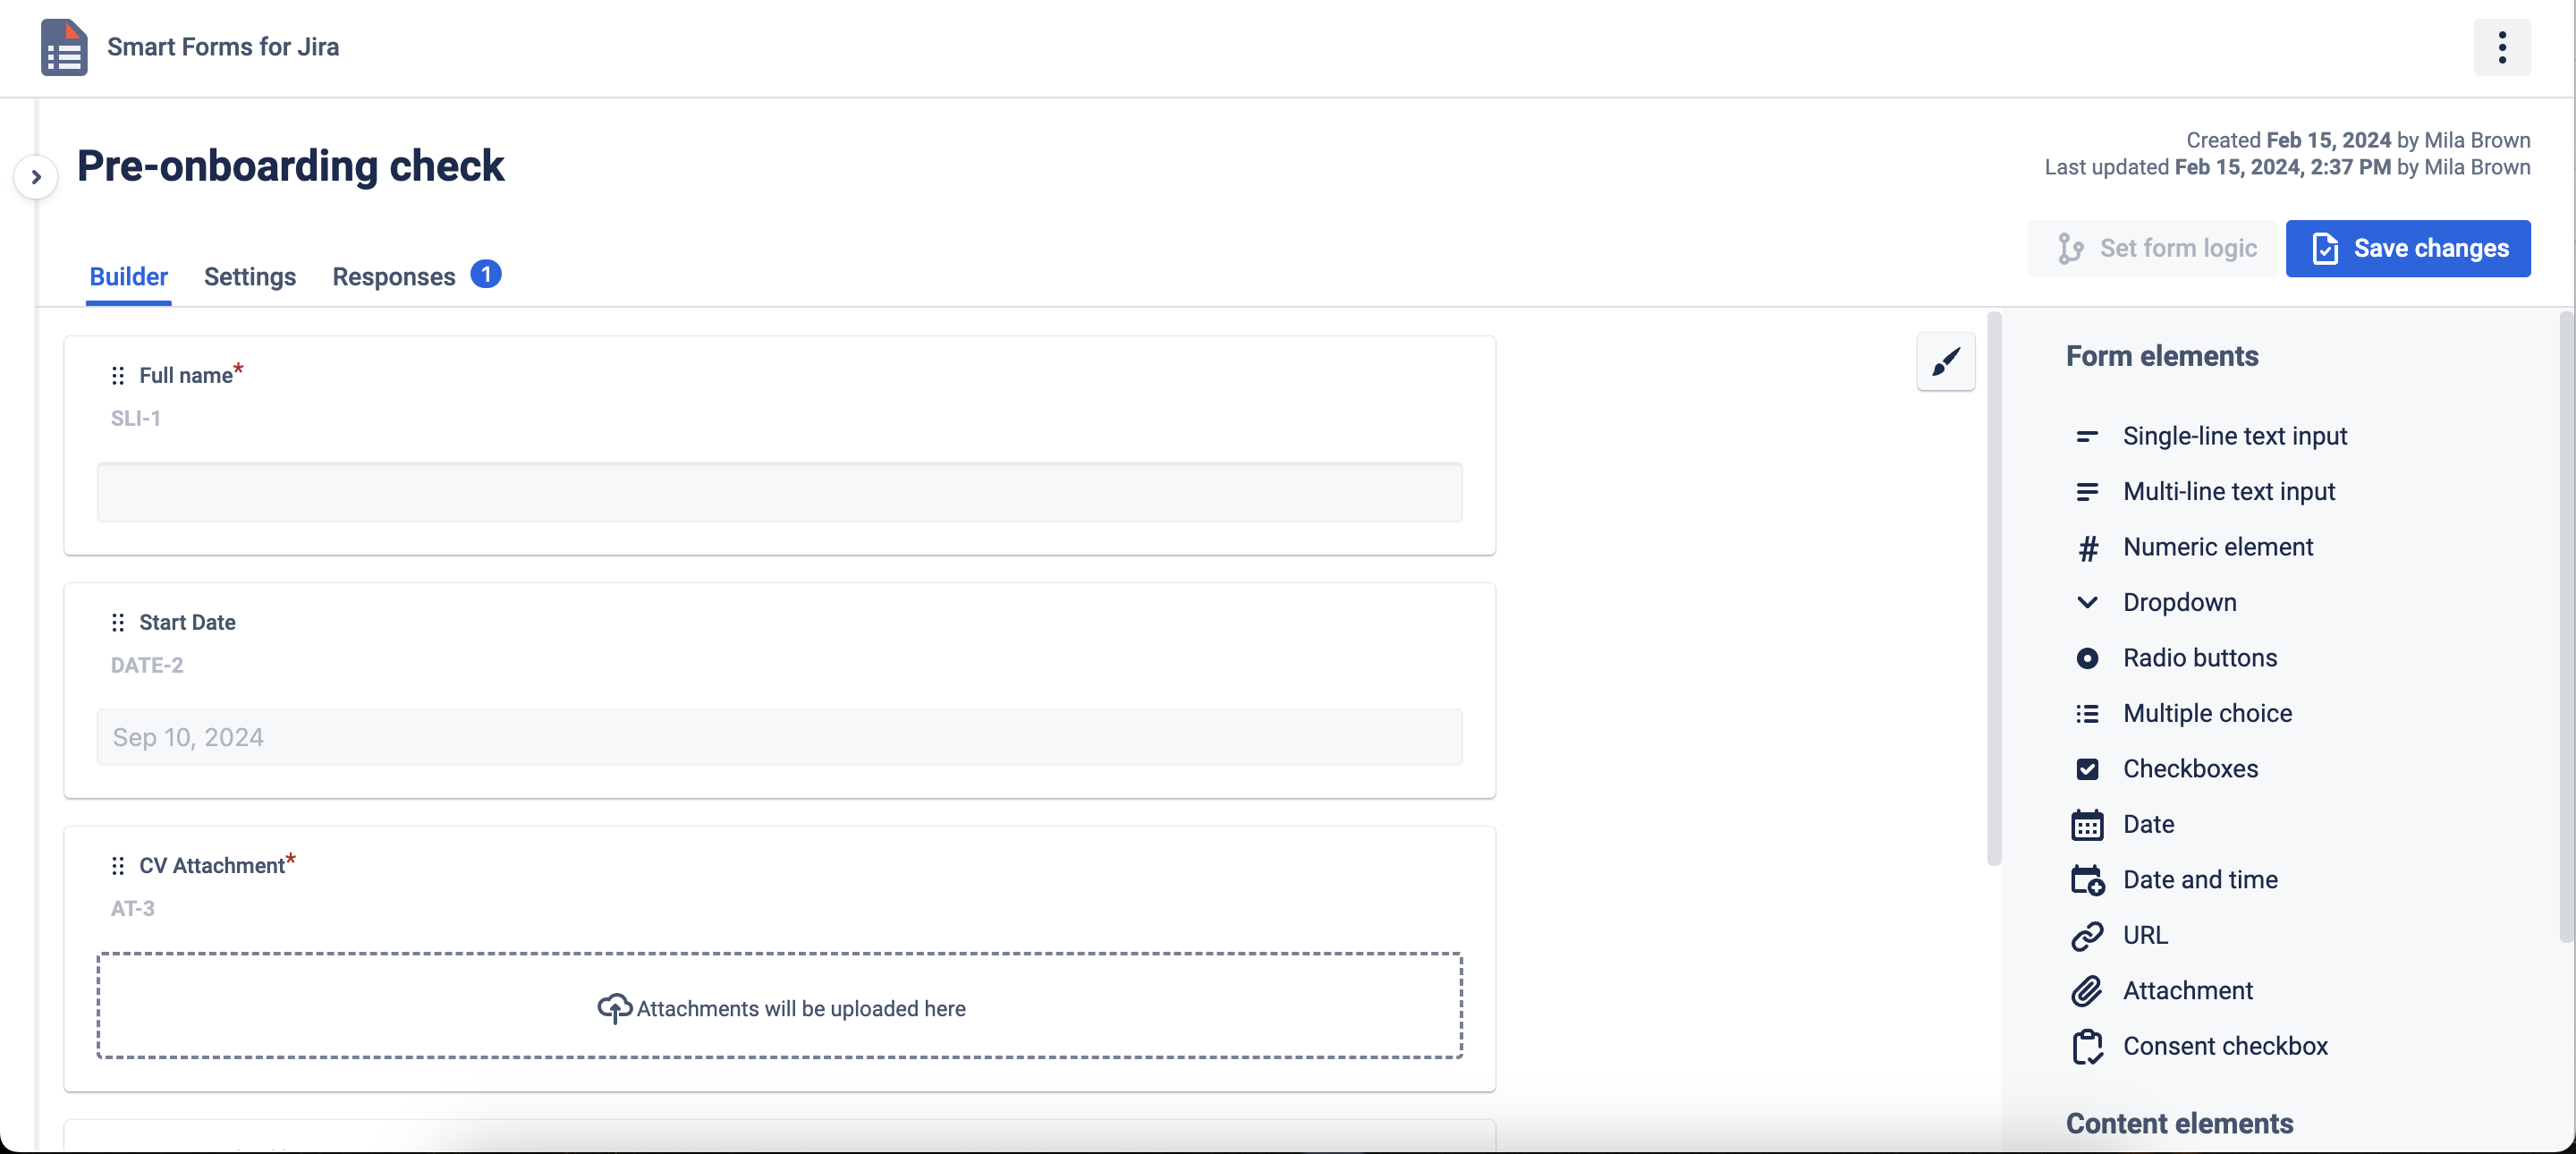Toggle the Multiple choice element

(x=2207, y=714)
